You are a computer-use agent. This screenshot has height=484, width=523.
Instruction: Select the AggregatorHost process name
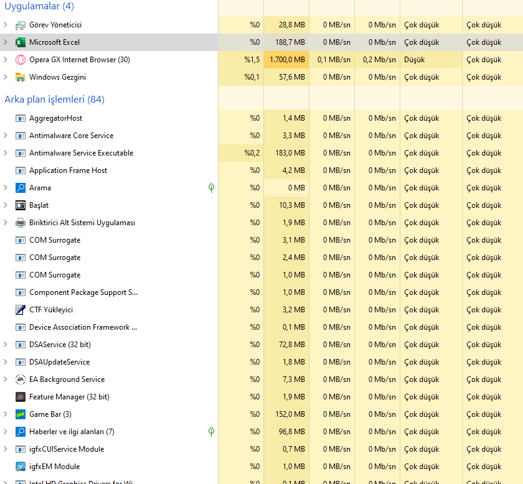55,118
